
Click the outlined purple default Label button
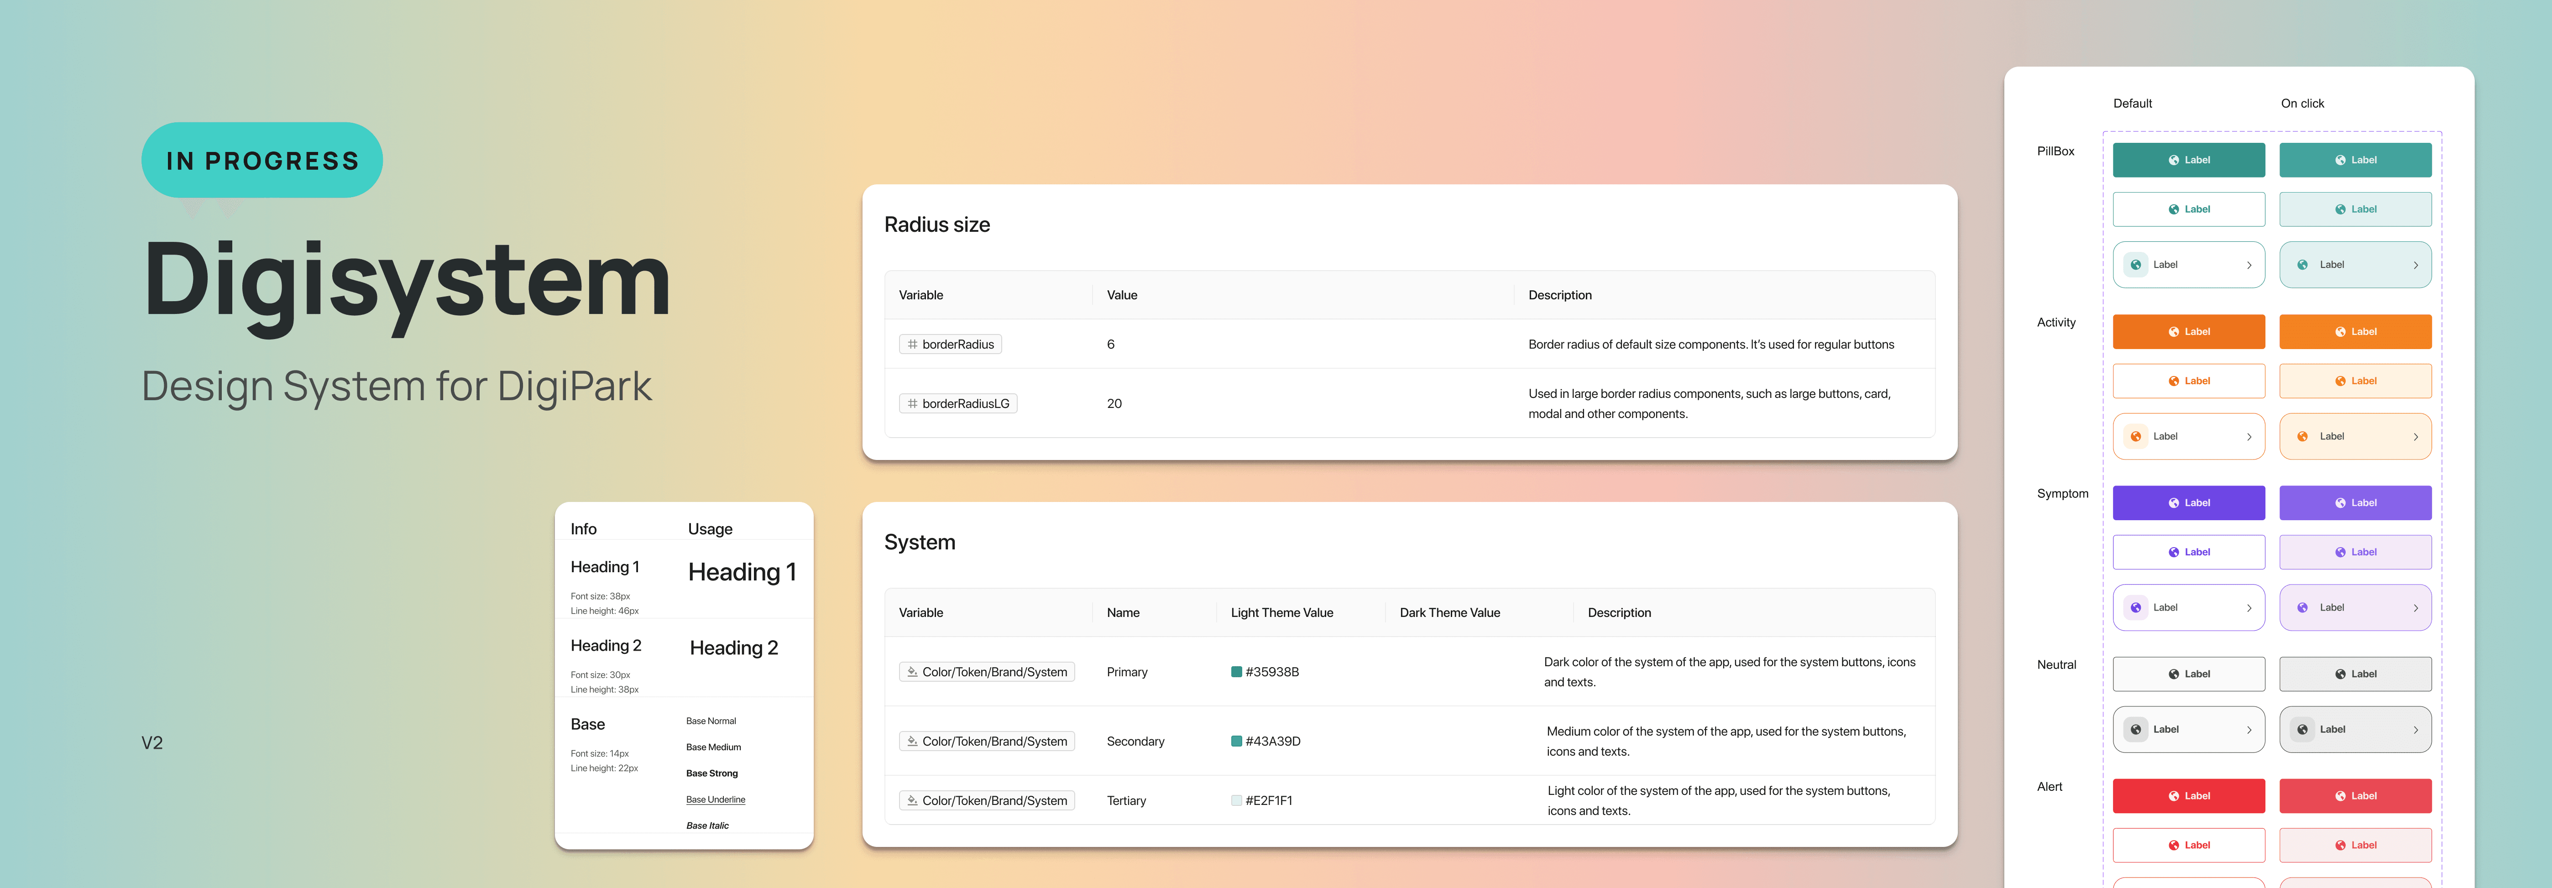pos(2188,552)
